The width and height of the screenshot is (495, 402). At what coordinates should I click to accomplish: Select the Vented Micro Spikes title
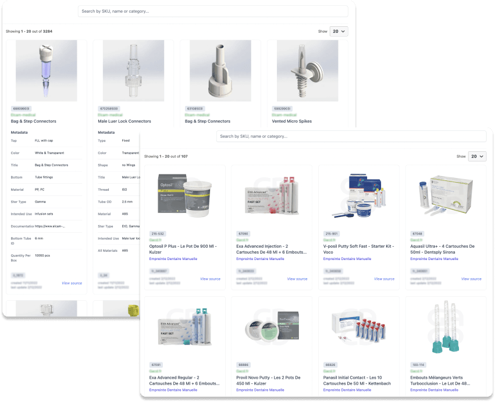click(x=291, y=121)
